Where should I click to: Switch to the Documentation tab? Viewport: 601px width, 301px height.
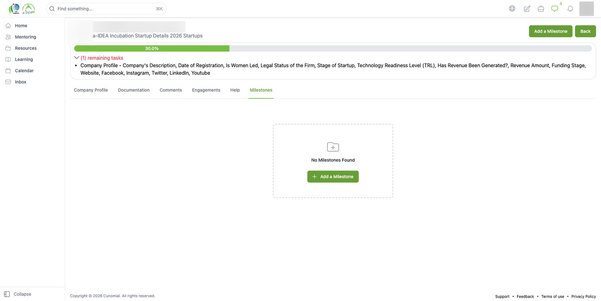click(x=134, y=90)
